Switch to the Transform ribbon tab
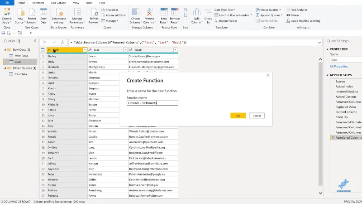This screenshot has width=362, height=204. pos(38,3)
